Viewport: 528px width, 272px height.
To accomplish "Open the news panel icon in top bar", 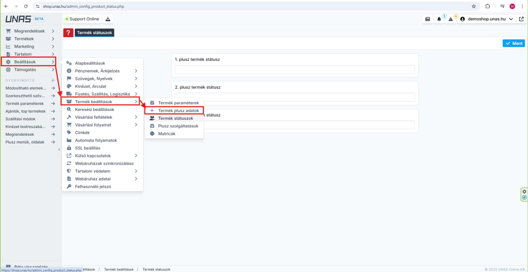I will point(427,19).
